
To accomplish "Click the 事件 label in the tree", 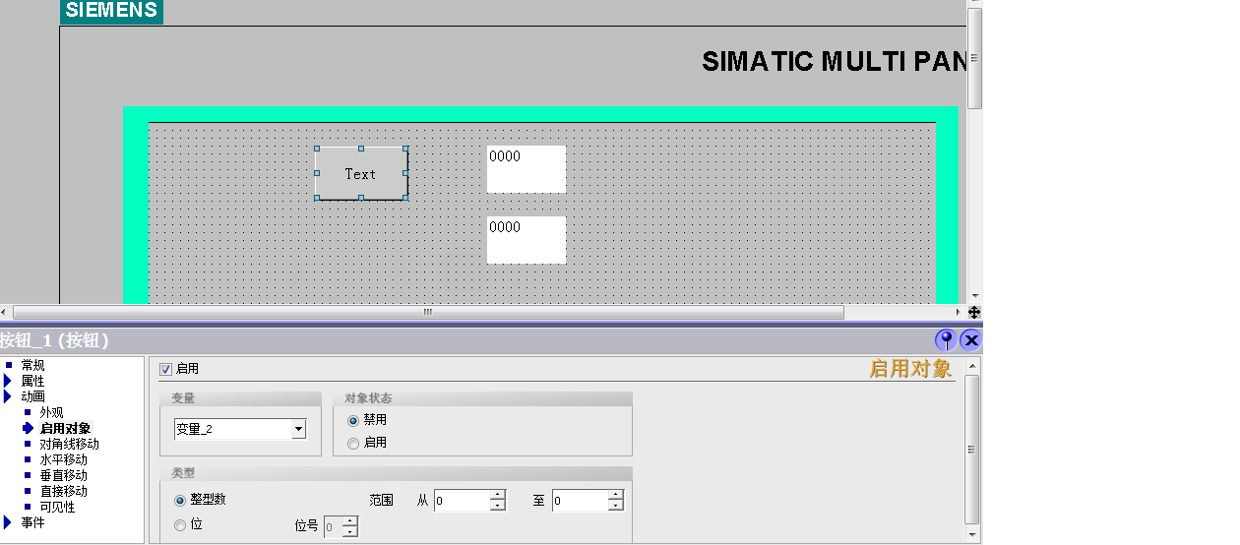I will [x=32, y=522].
